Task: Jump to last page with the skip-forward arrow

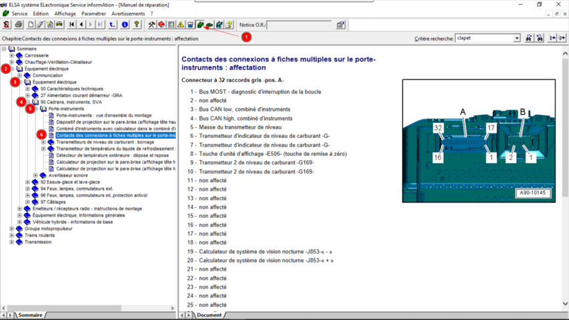Action: pyautogui.click(x=100, y=25)
